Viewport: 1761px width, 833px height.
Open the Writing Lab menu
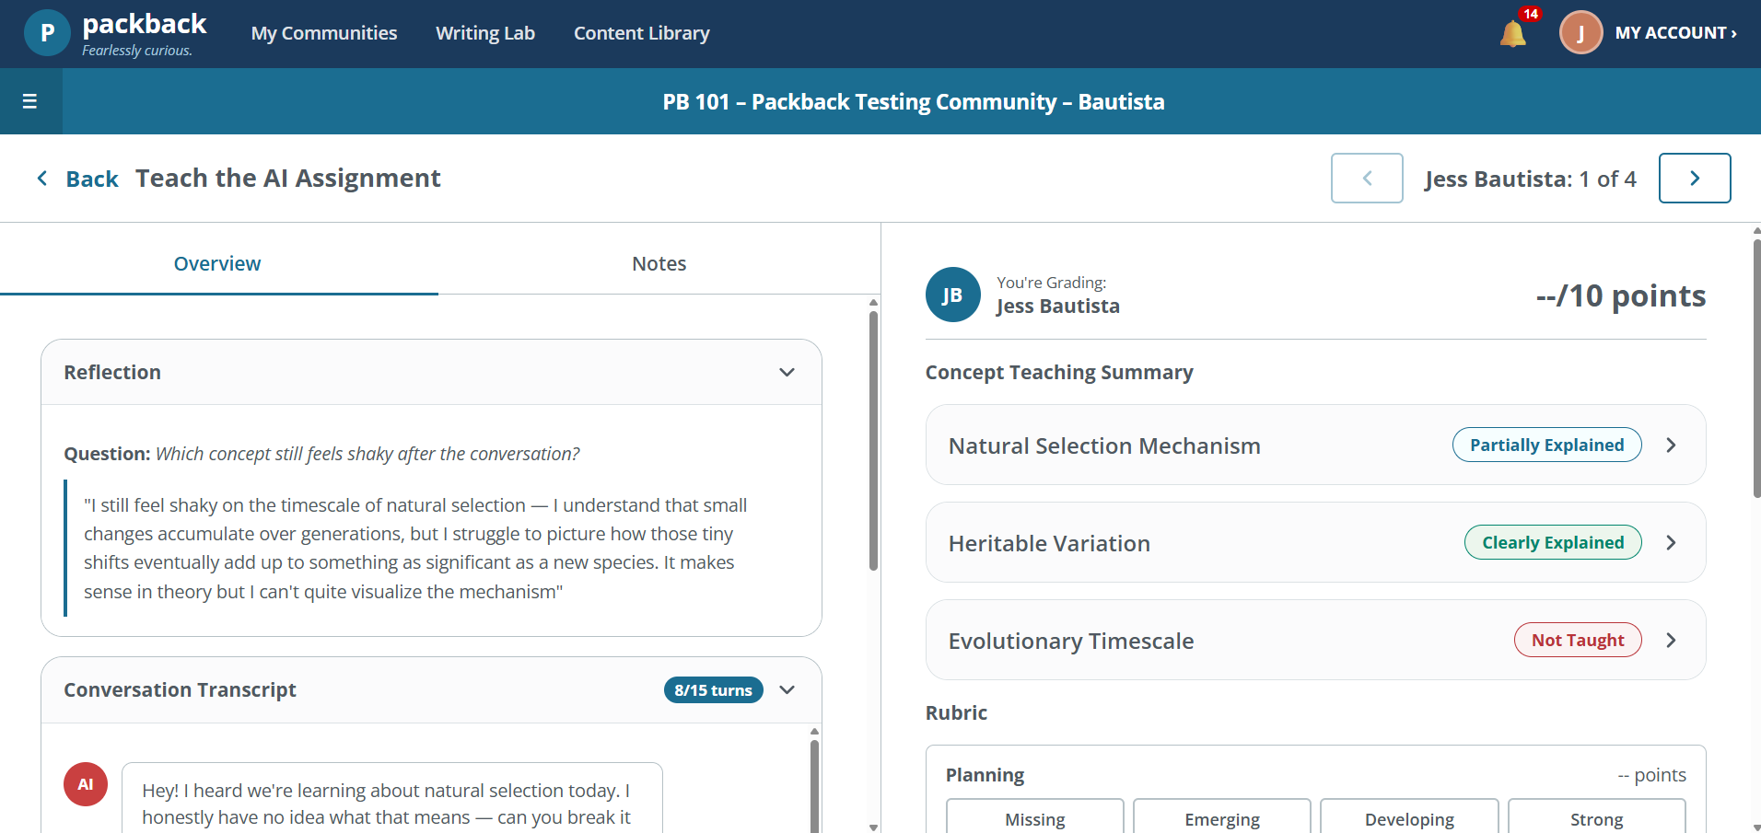(x=485, y=33)
